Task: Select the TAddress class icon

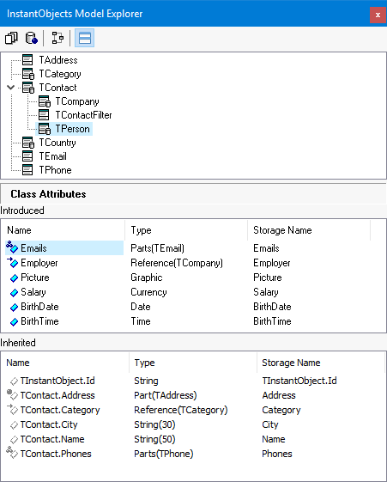Action: pyautogui.click(x=27, y=60)
